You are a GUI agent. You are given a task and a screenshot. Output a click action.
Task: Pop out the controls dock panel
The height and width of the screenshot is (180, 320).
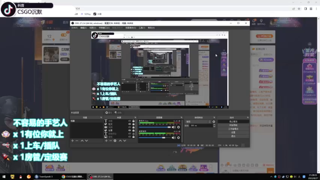[248, 118]
